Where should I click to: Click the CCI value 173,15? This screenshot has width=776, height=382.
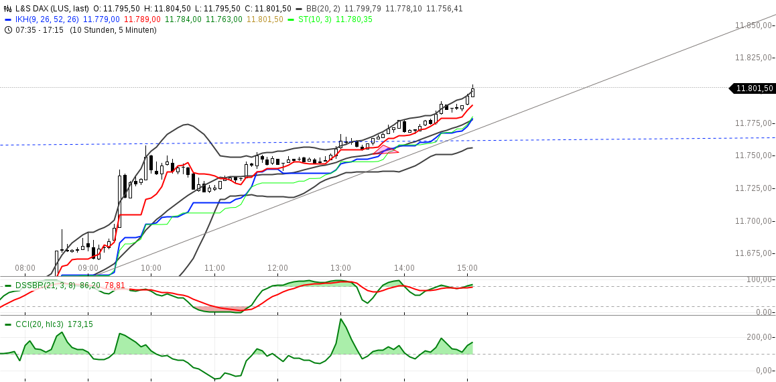(x=81, y=324)
